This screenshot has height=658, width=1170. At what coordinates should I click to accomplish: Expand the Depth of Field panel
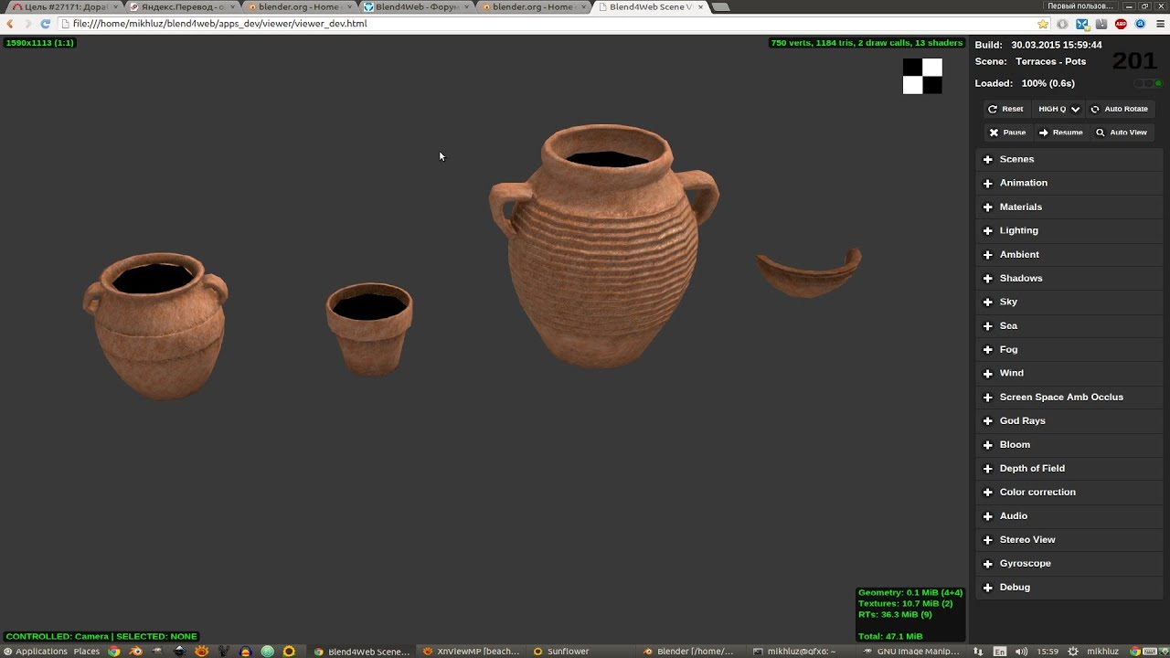point(1069,468)
